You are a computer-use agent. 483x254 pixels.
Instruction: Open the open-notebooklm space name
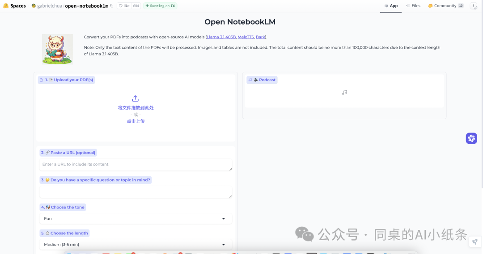point(87,6)
